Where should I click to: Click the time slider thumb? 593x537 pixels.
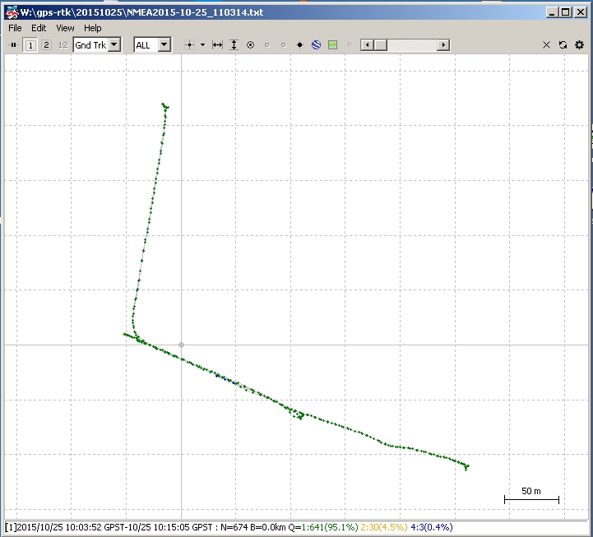tap(381, 45)
